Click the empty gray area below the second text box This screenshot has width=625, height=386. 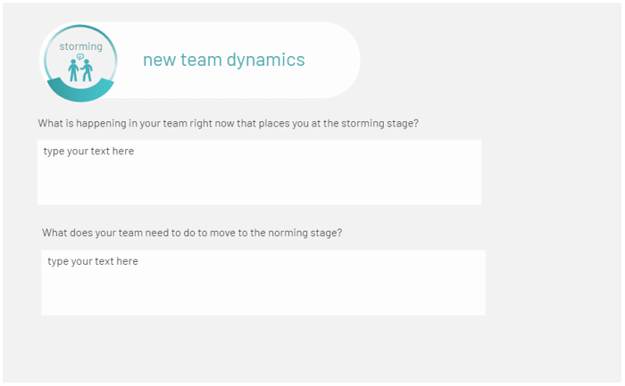tap(263, 349)
